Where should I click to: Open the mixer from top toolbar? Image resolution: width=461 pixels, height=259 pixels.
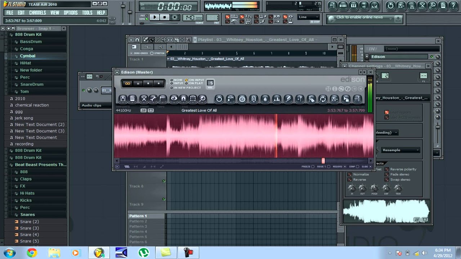pyautogui.click(x=375, y=5)
